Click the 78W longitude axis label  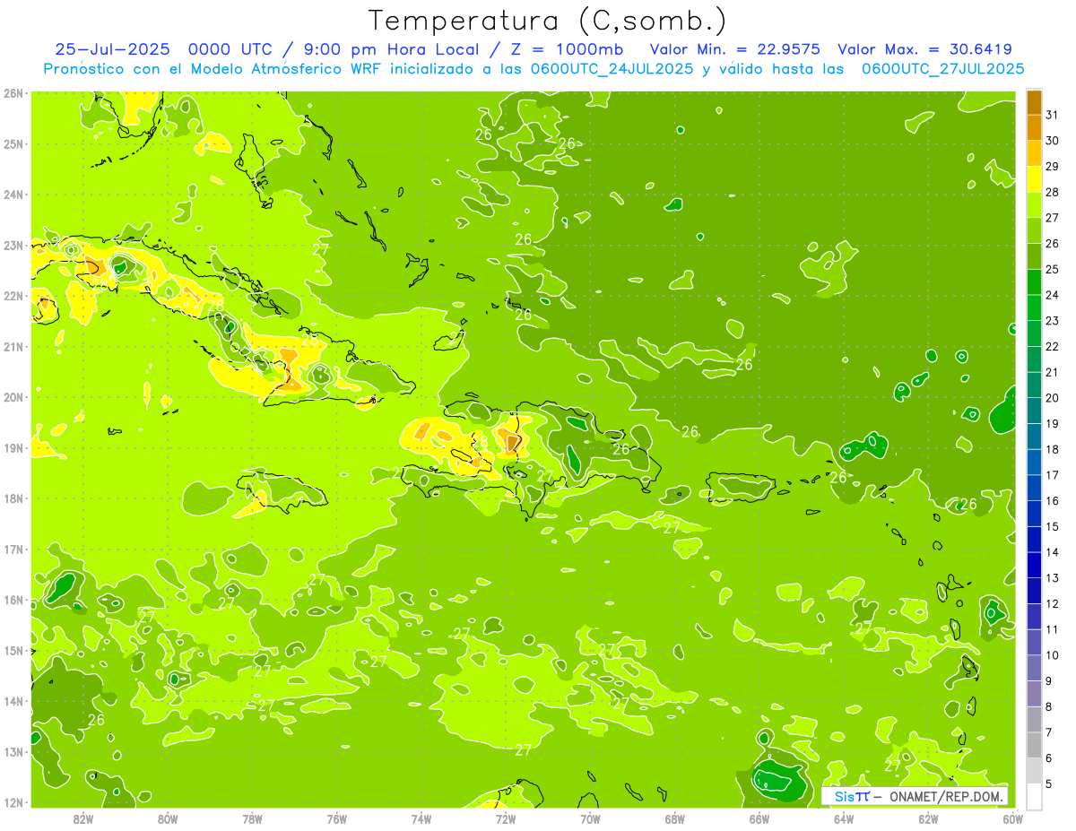pos(253,818)
